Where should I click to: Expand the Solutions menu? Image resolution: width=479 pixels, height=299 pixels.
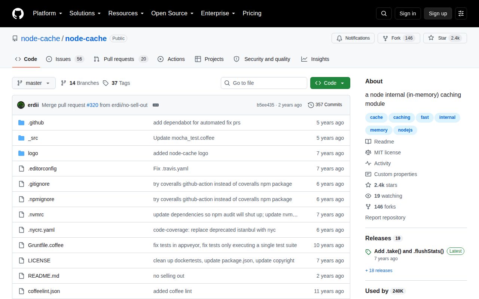pyautogui.click(x=85, y=13)
